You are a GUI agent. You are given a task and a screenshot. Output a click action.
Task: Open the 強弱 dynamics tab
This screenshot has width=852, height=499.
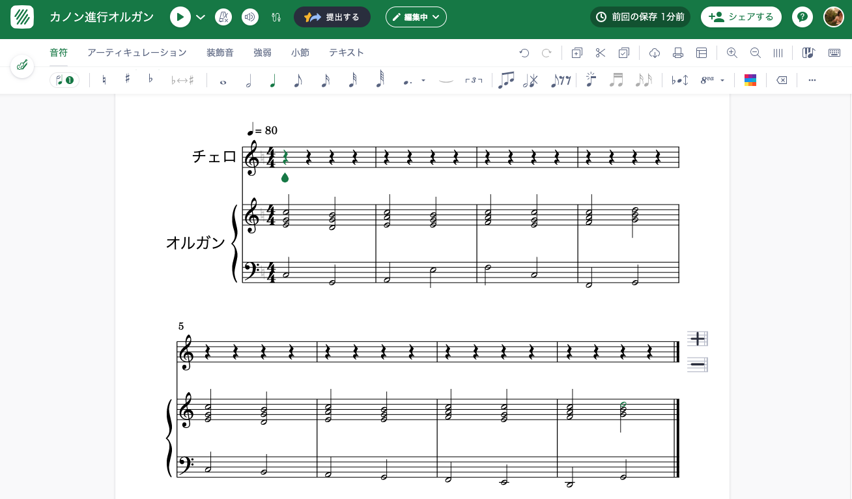coord(262,53)
